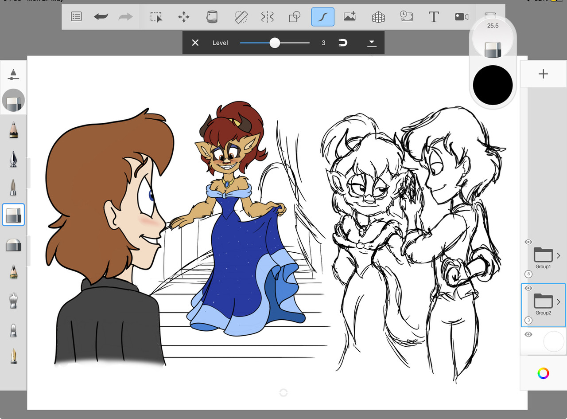Open the Time-lapse recording tool

click(406, 17)
